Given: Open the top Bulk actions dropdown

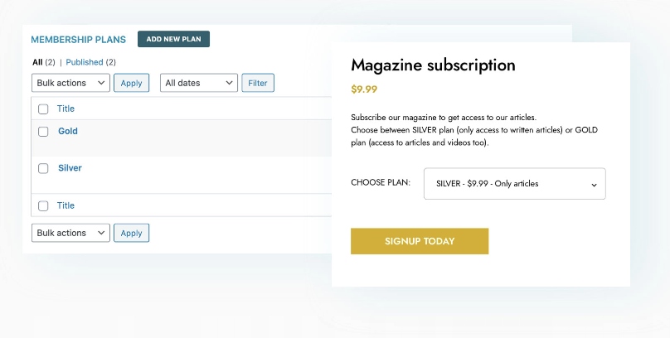Looking at the screenshot, I should coord(70,83).
